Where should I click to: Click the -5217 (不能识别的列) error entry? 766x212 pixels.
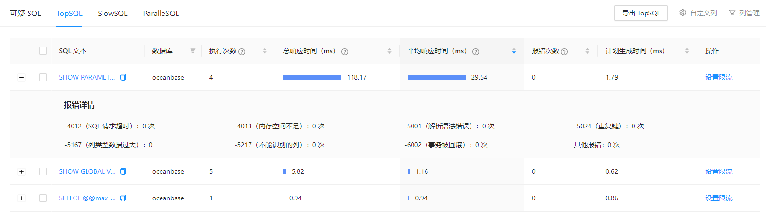click(x=280, y=145)
